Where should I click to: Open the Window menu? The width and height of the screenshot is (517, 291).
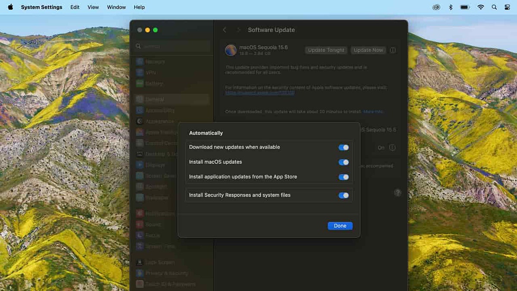pyautogui.click(x=116, y=7)
